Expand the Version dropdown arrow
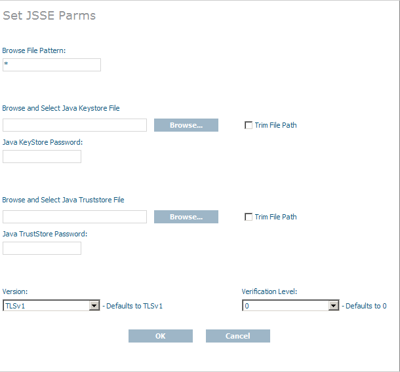This screenshot has height=372, width=400. 94,306
